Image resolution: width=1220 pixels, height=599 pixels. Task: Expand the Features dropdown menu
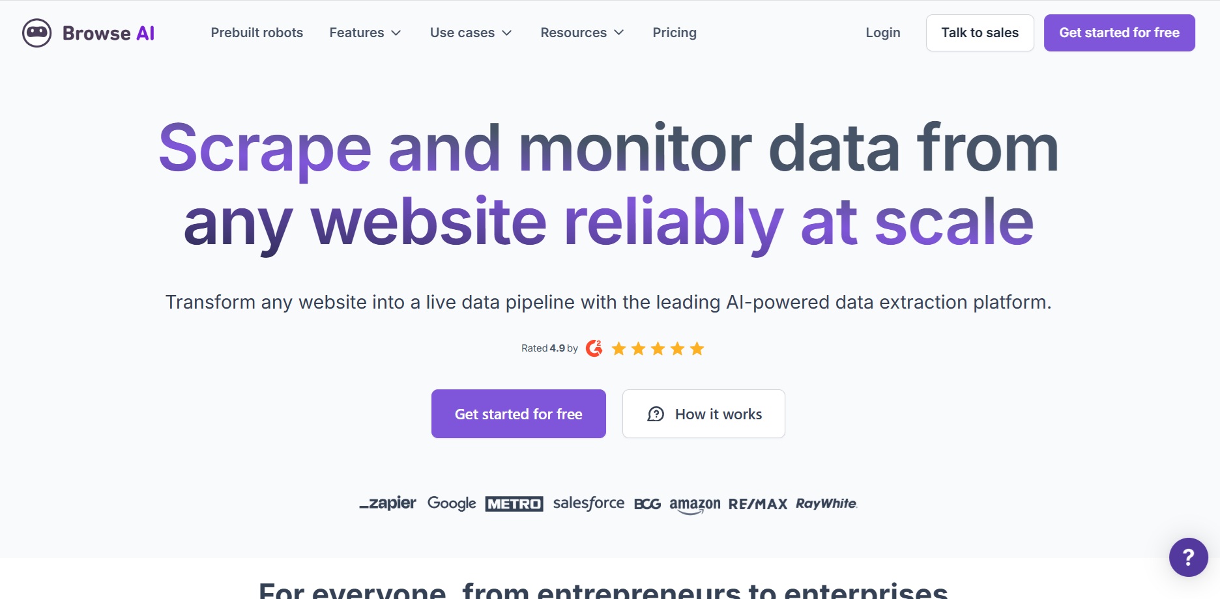(365, 33)
